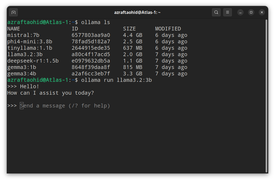Click the ID a80c4f17acd5
Viewport: 275px width, 181px height.
pos(91,54)
